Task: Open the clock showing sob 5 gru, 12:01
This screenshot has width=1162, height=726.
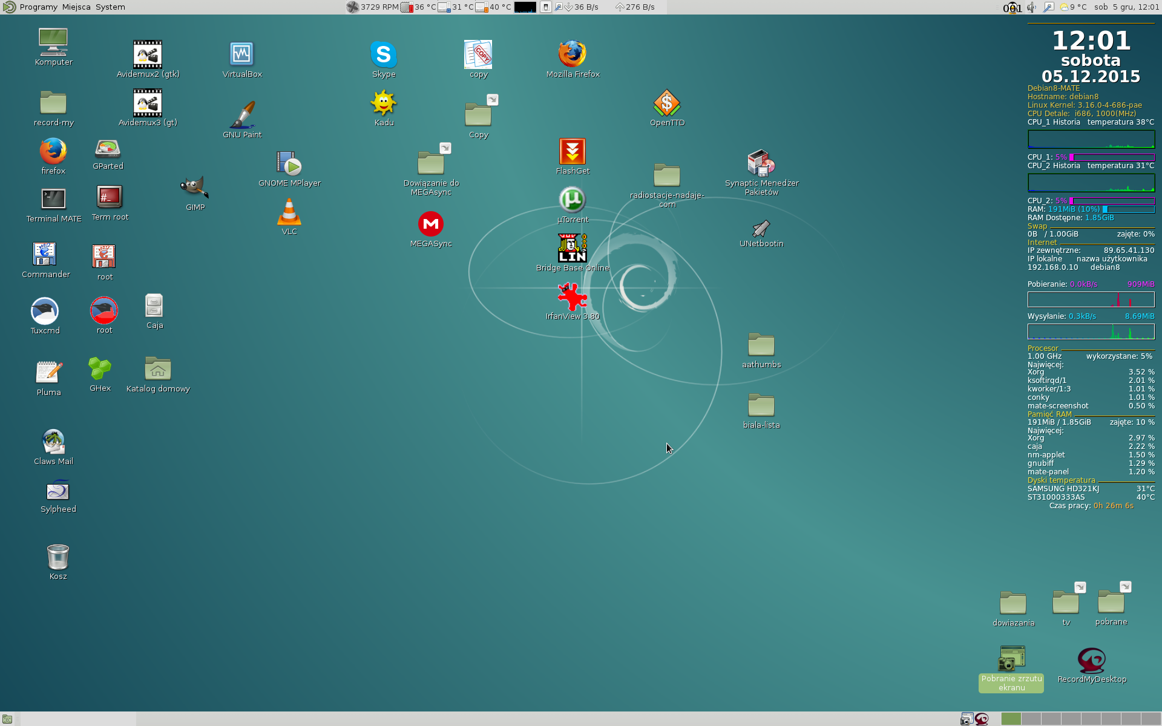Action: [1126, 7]
